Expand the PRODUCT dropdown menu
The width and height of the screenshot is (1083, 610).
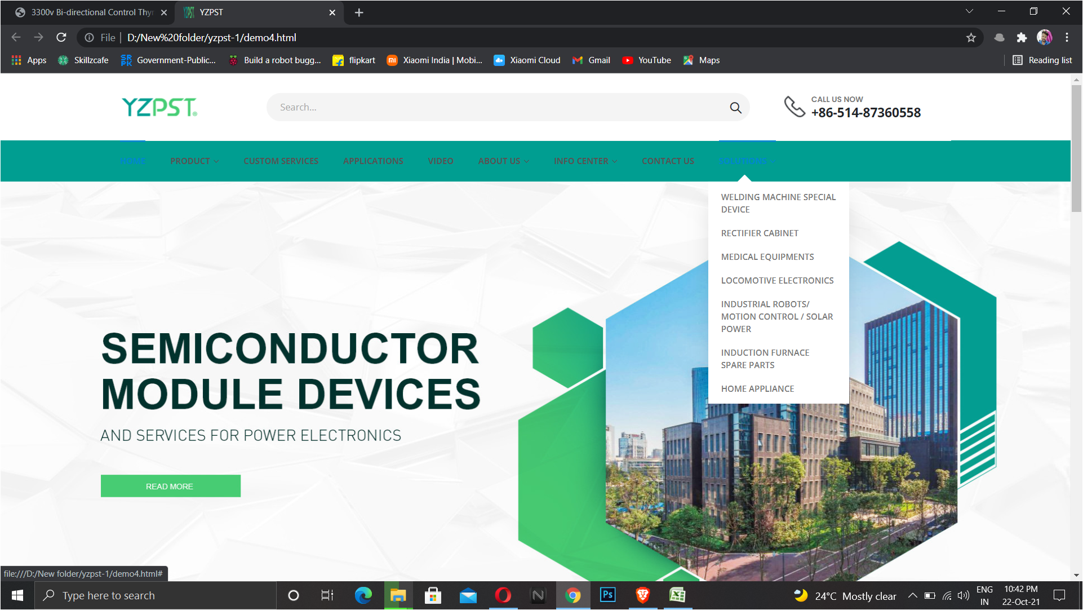click(x=194, y=161)
